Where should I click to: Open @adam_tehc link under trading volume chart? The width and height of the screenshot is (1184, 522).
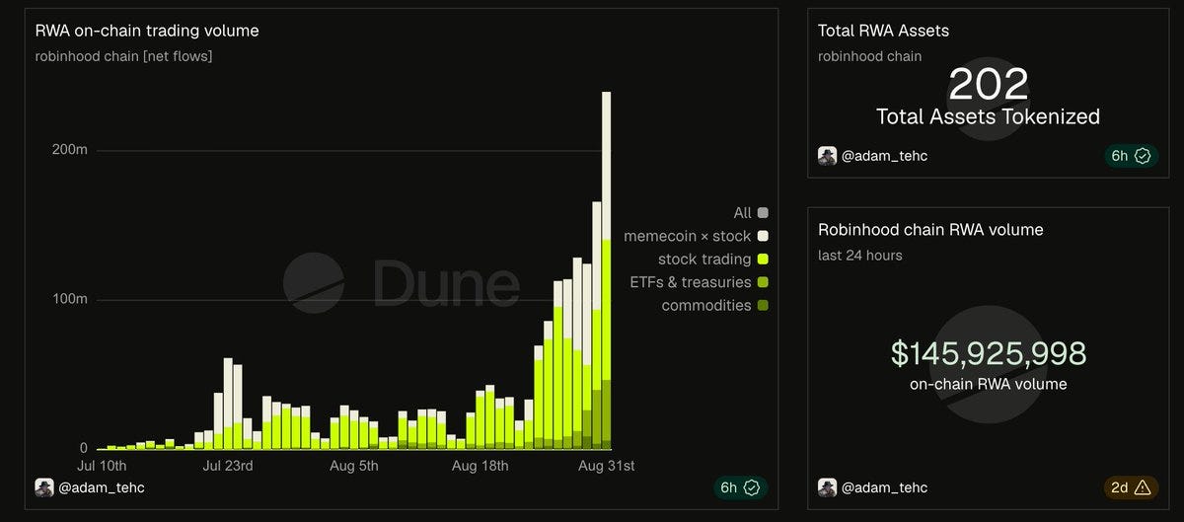click(x=102, y=487)
